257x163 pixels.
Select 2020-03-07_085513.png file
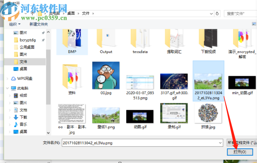click(140, 87)
